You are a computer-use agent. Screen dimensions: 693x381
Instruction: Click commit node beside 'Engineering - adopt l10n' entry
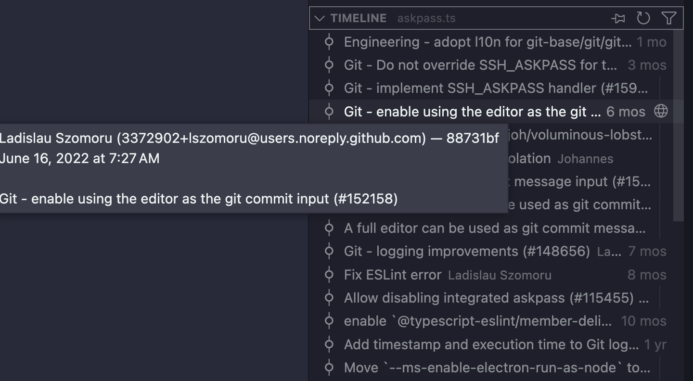[x=329, y=42]
